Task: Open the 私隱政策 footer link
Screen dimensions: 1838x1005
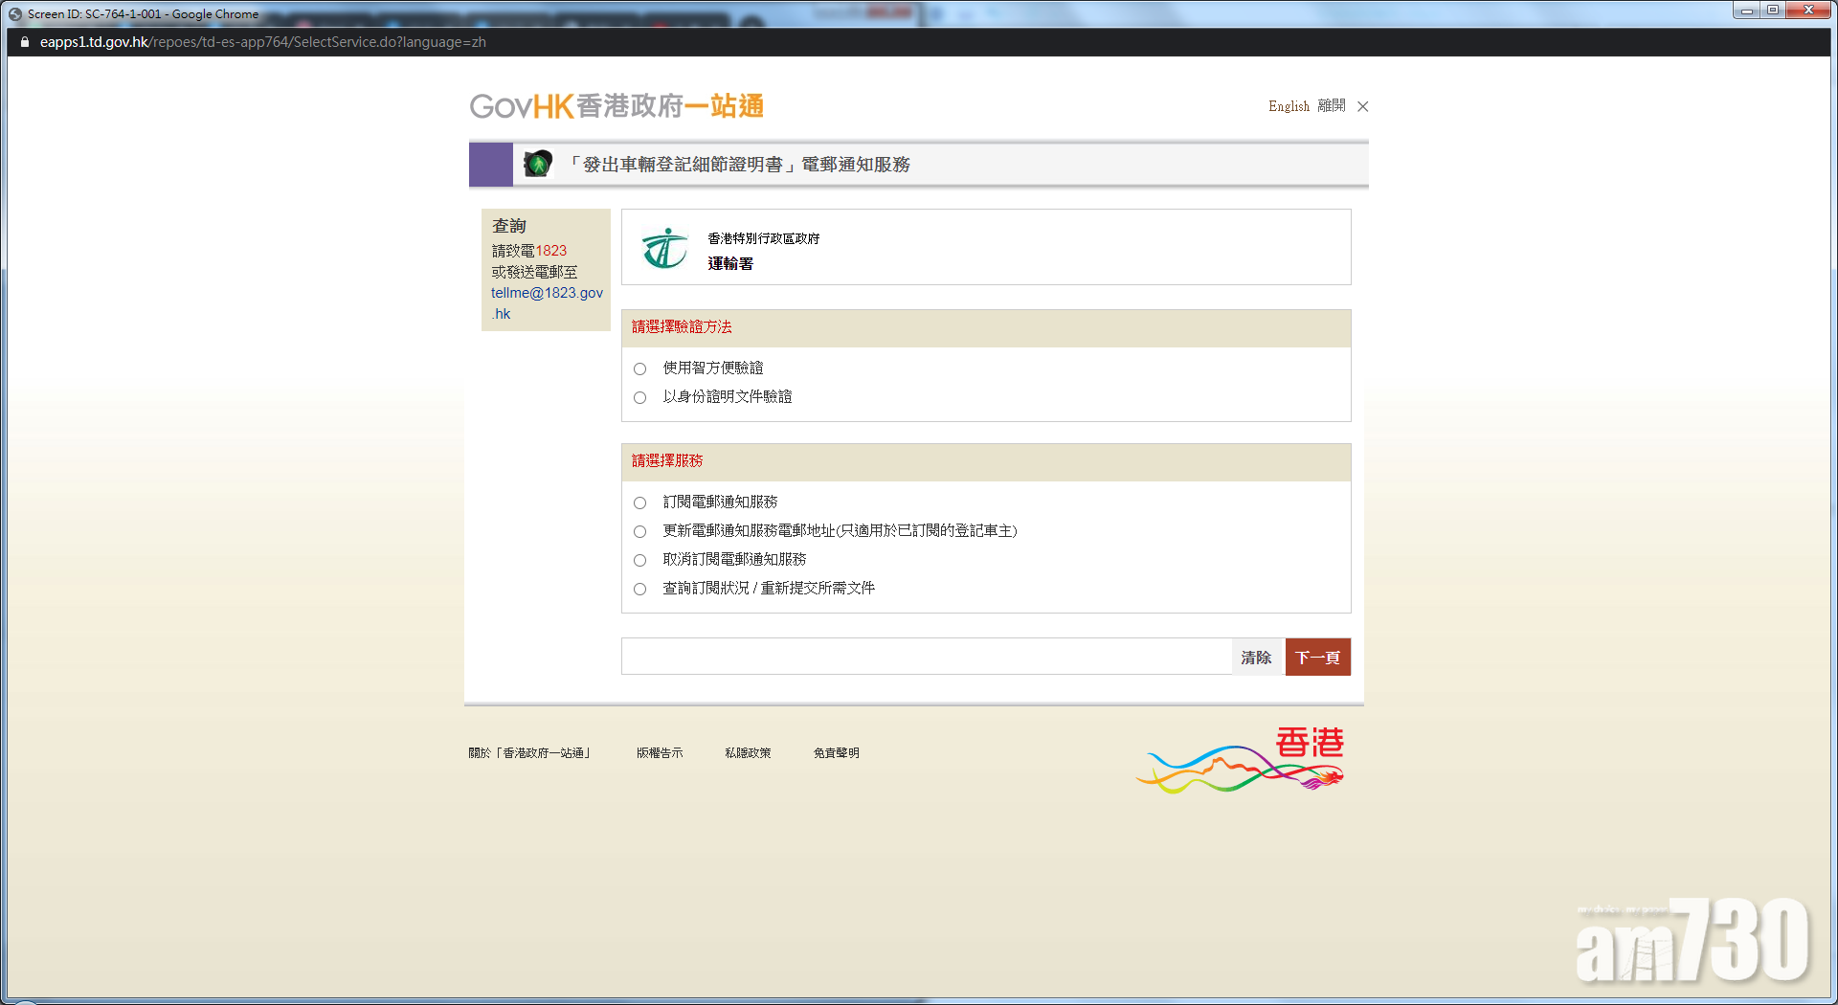Action: pos(749,752)
